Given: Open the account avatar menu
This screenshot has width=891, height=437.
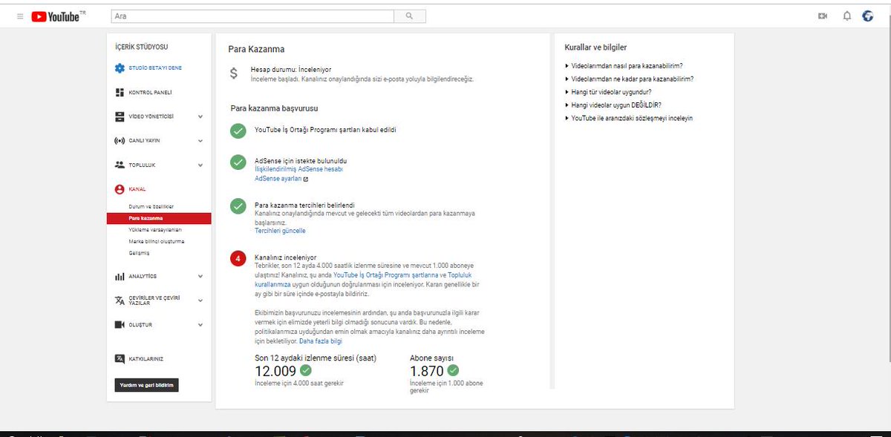Looking at the screenshot, I should [x=868, y=16].
